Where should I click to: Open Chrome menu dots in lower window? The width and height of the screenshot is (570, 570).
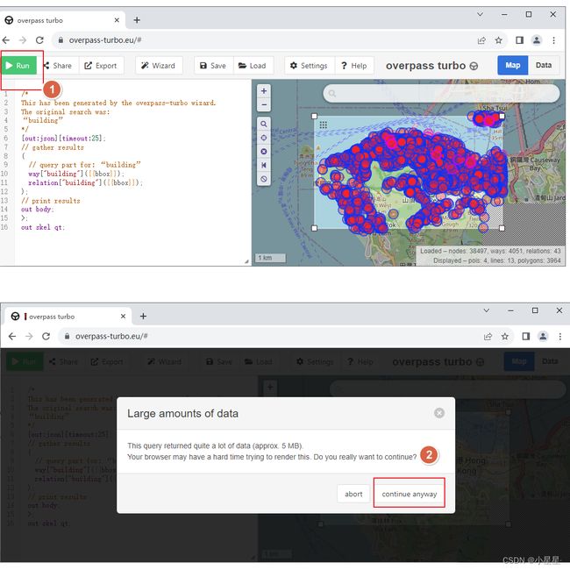point(560,337)
